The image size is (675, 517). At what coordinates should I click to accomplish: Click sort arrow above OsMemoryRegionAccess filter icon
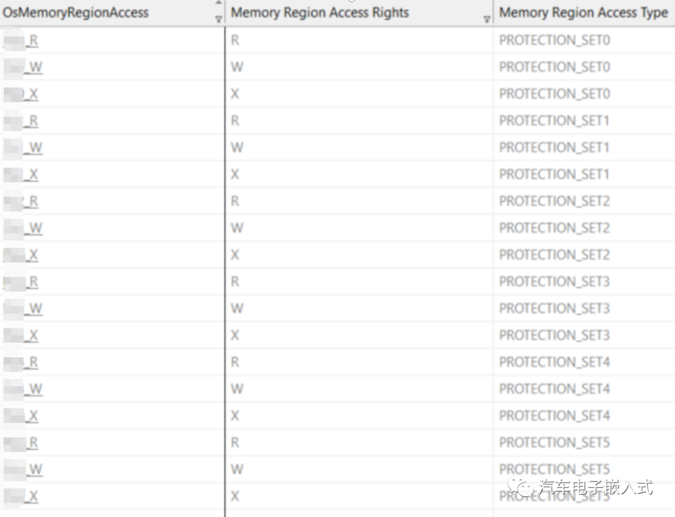[x=218, y=4]
